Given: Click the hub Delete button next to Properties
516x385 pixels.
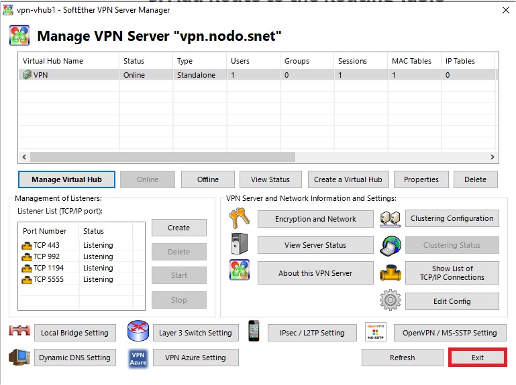Looking at the screenshot, I should (x=476, y=179).
